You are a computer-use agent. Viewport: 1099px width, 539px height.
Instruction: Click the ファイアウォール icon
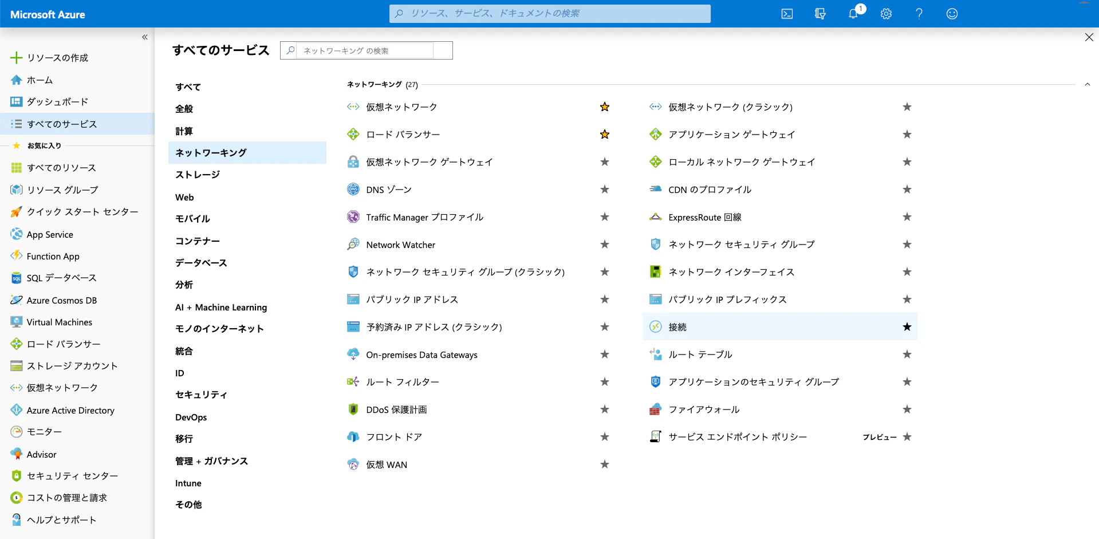tap(656, 410)
